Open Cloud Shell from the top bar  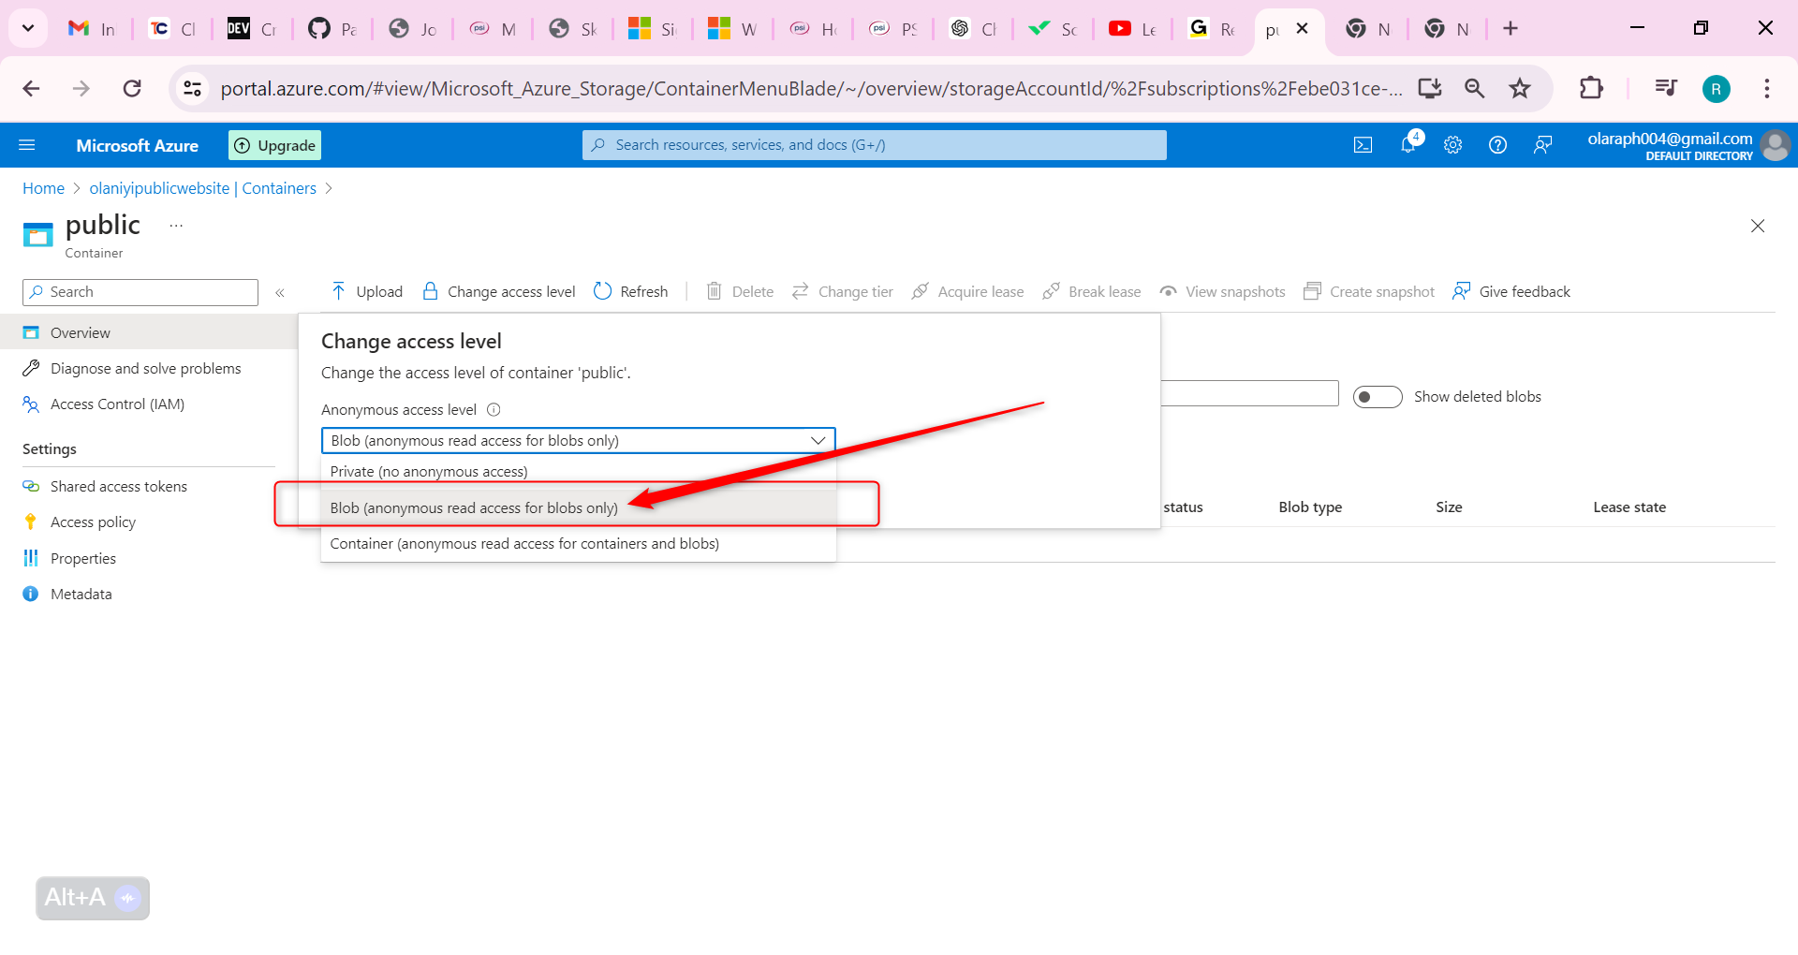[x=1363, y=145]
